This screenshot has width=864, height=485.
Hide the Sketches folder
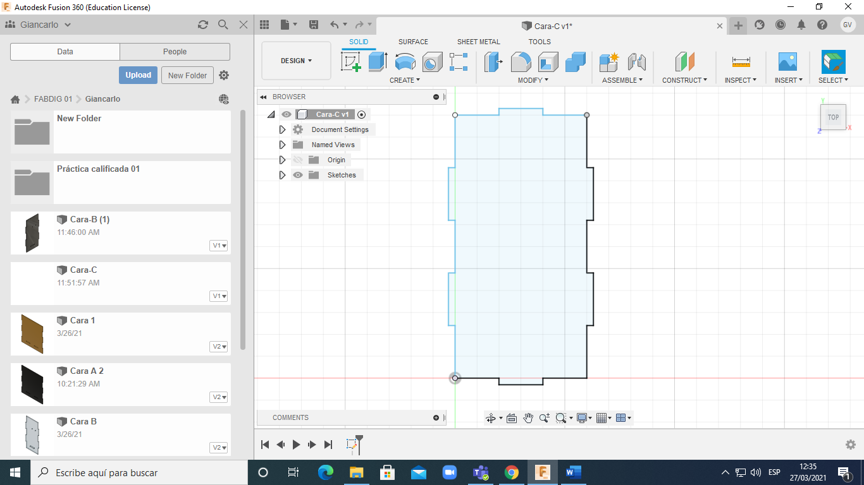[x=298, y=175]
